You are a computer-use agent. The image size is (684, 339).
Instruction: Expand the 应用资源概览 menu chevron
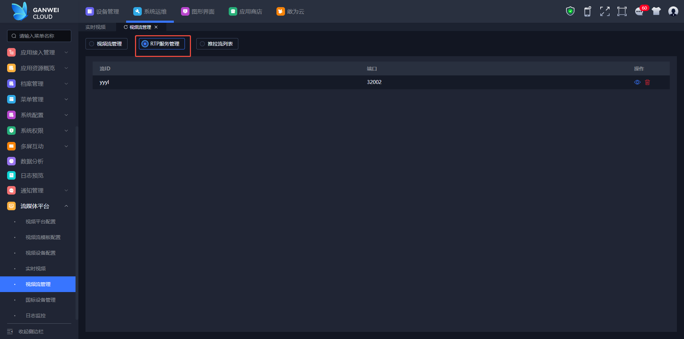coord(66,68)
